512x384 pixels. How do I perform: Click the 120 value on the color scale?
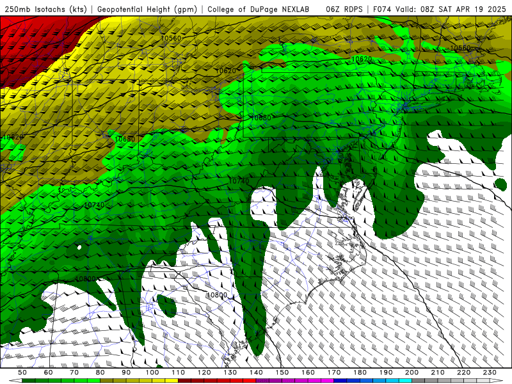[x=204, y=372]
